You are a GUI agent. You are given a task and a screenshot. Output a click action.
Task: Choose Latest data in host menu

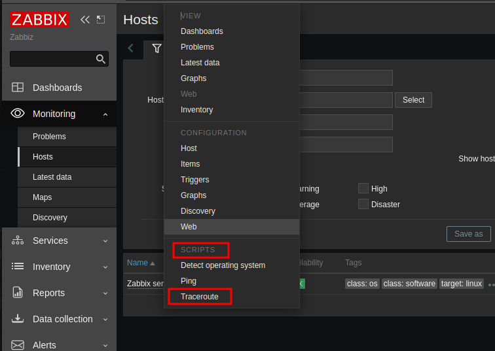[x=232, y=63]
